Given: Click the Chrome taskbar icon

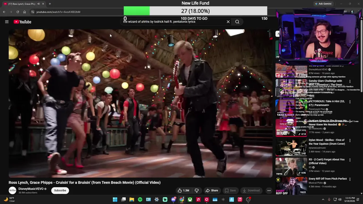Looking at the screenshot, I should click(x=181, y=199).
